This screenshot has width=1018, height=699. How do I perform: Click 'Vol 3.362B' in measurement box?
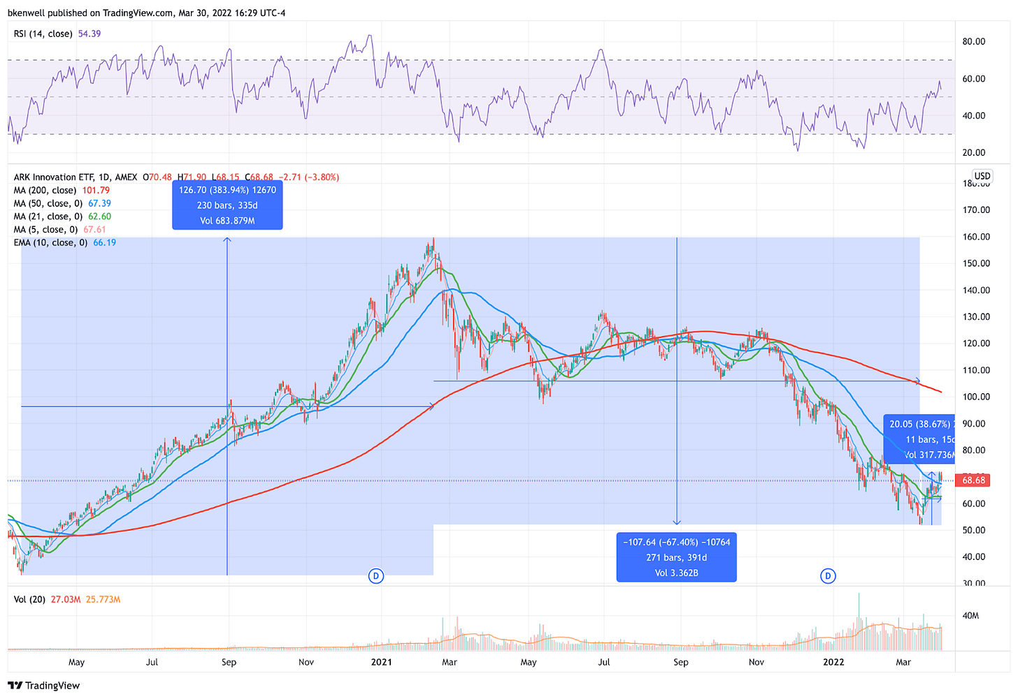point(676,573)
